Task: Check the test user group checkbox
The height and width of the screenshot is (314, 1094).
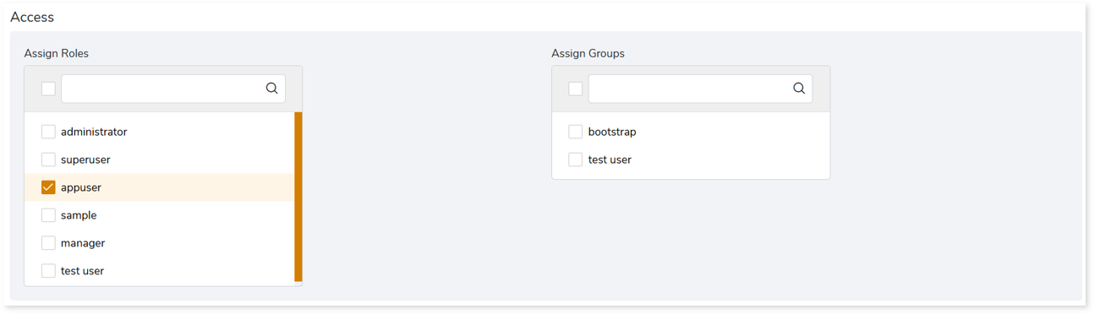Action: 576,160
